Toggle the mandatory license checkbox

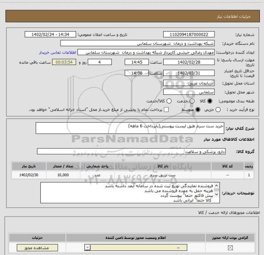click(x=230, y=248)
